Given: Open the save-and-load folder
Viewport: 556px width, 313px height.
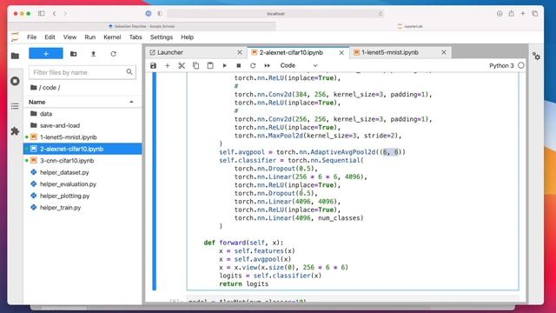Looking at the screenshot, I should pyautogui.click(x=83, y=125).
